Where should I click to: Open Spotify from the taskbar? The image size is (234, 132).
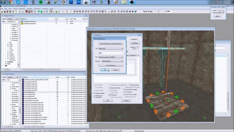pos(41,2)
